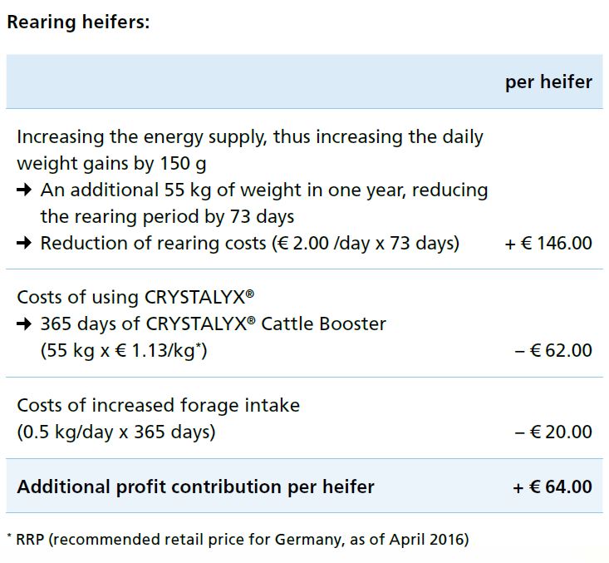This screenshot has width=609, height=563.
Task: Click 'Additional profit contribution per heifer' label
Action: 195,487
